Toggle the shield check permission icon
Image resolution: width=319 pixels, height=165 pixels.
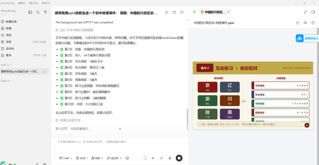127,158
